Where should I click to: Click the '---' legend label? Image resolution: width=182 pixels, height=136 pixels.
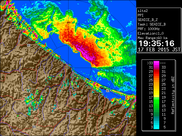click(x=163, y=63)
